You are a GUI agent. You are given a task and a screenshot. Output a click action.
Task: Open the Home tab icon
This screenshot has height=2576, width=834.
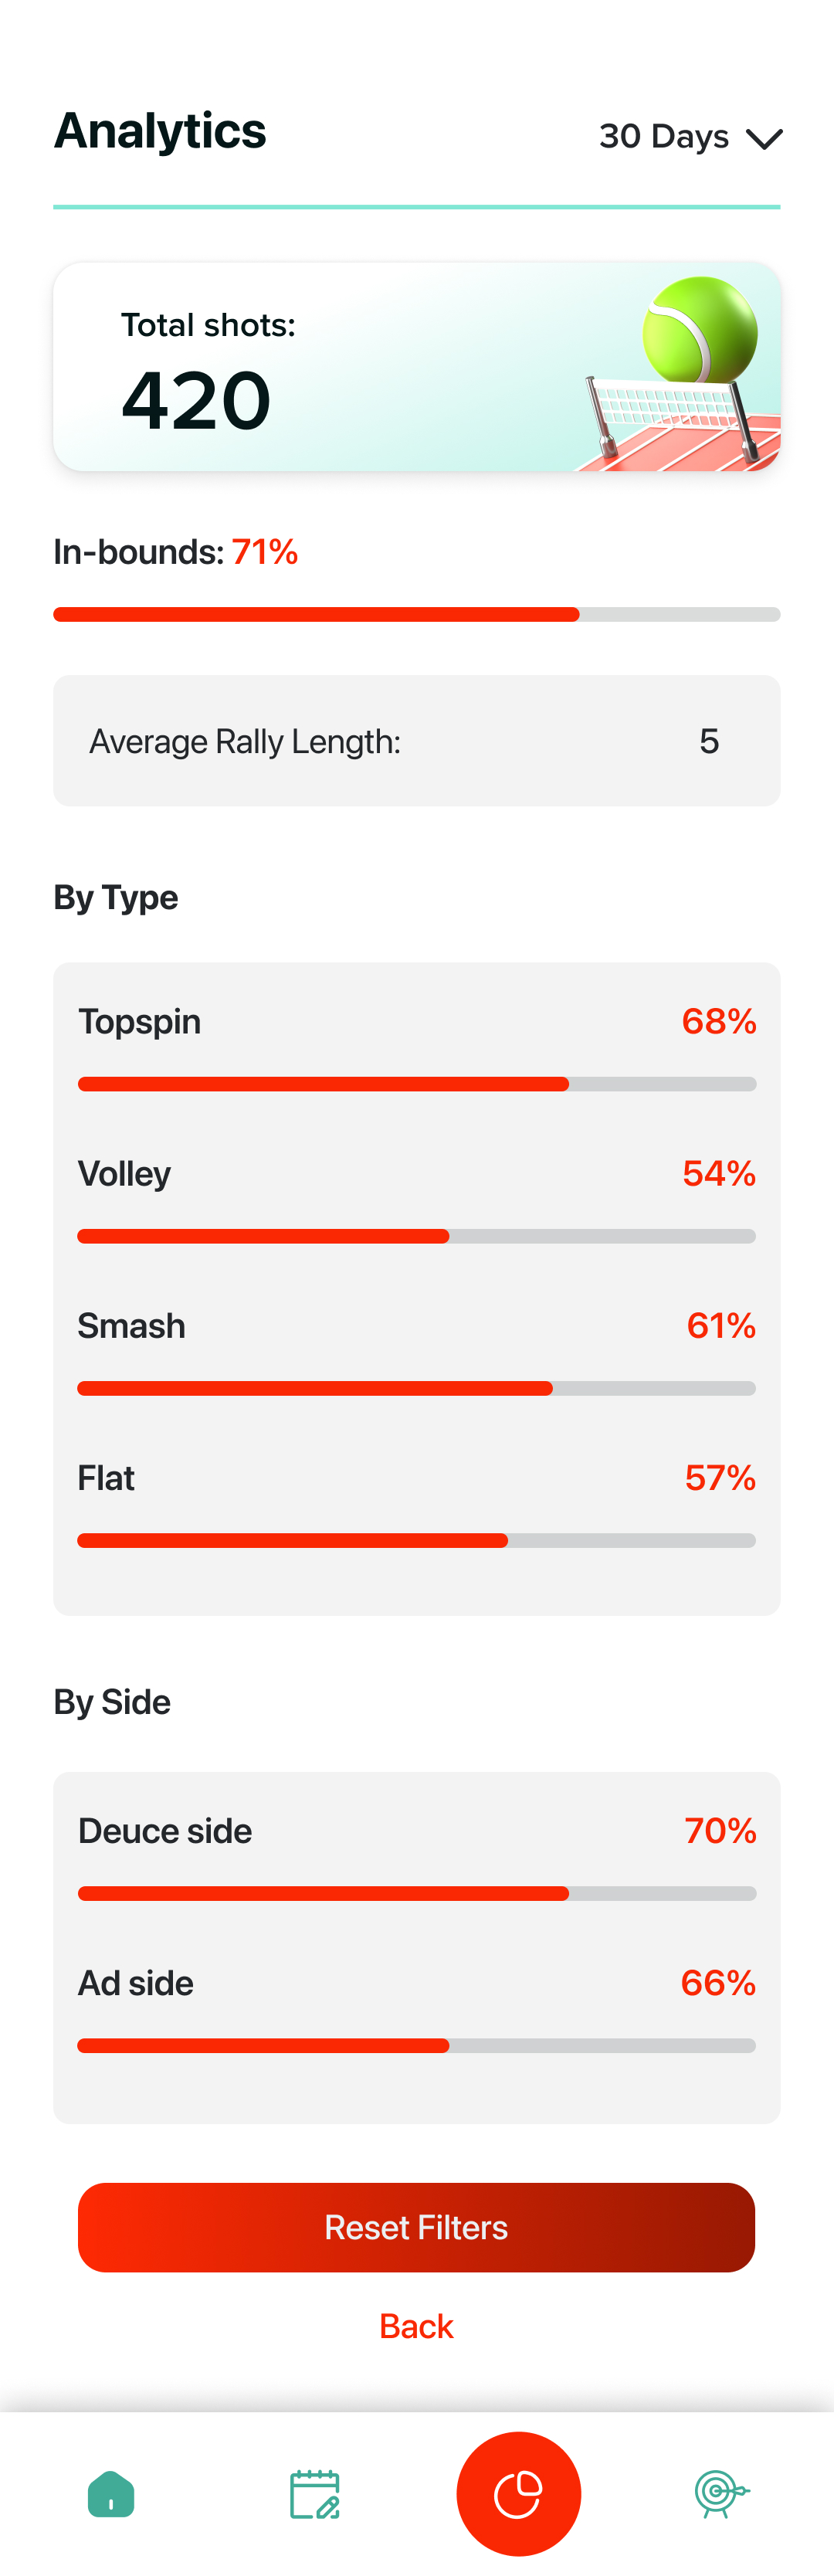pyautogui.click(x=111, y=2493)
